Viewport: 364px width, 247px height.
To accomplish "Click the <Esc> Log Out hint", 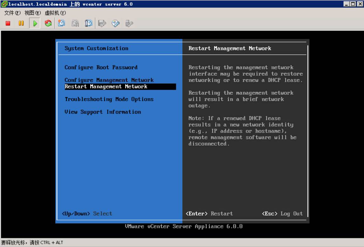I will [x=282, y=214].
